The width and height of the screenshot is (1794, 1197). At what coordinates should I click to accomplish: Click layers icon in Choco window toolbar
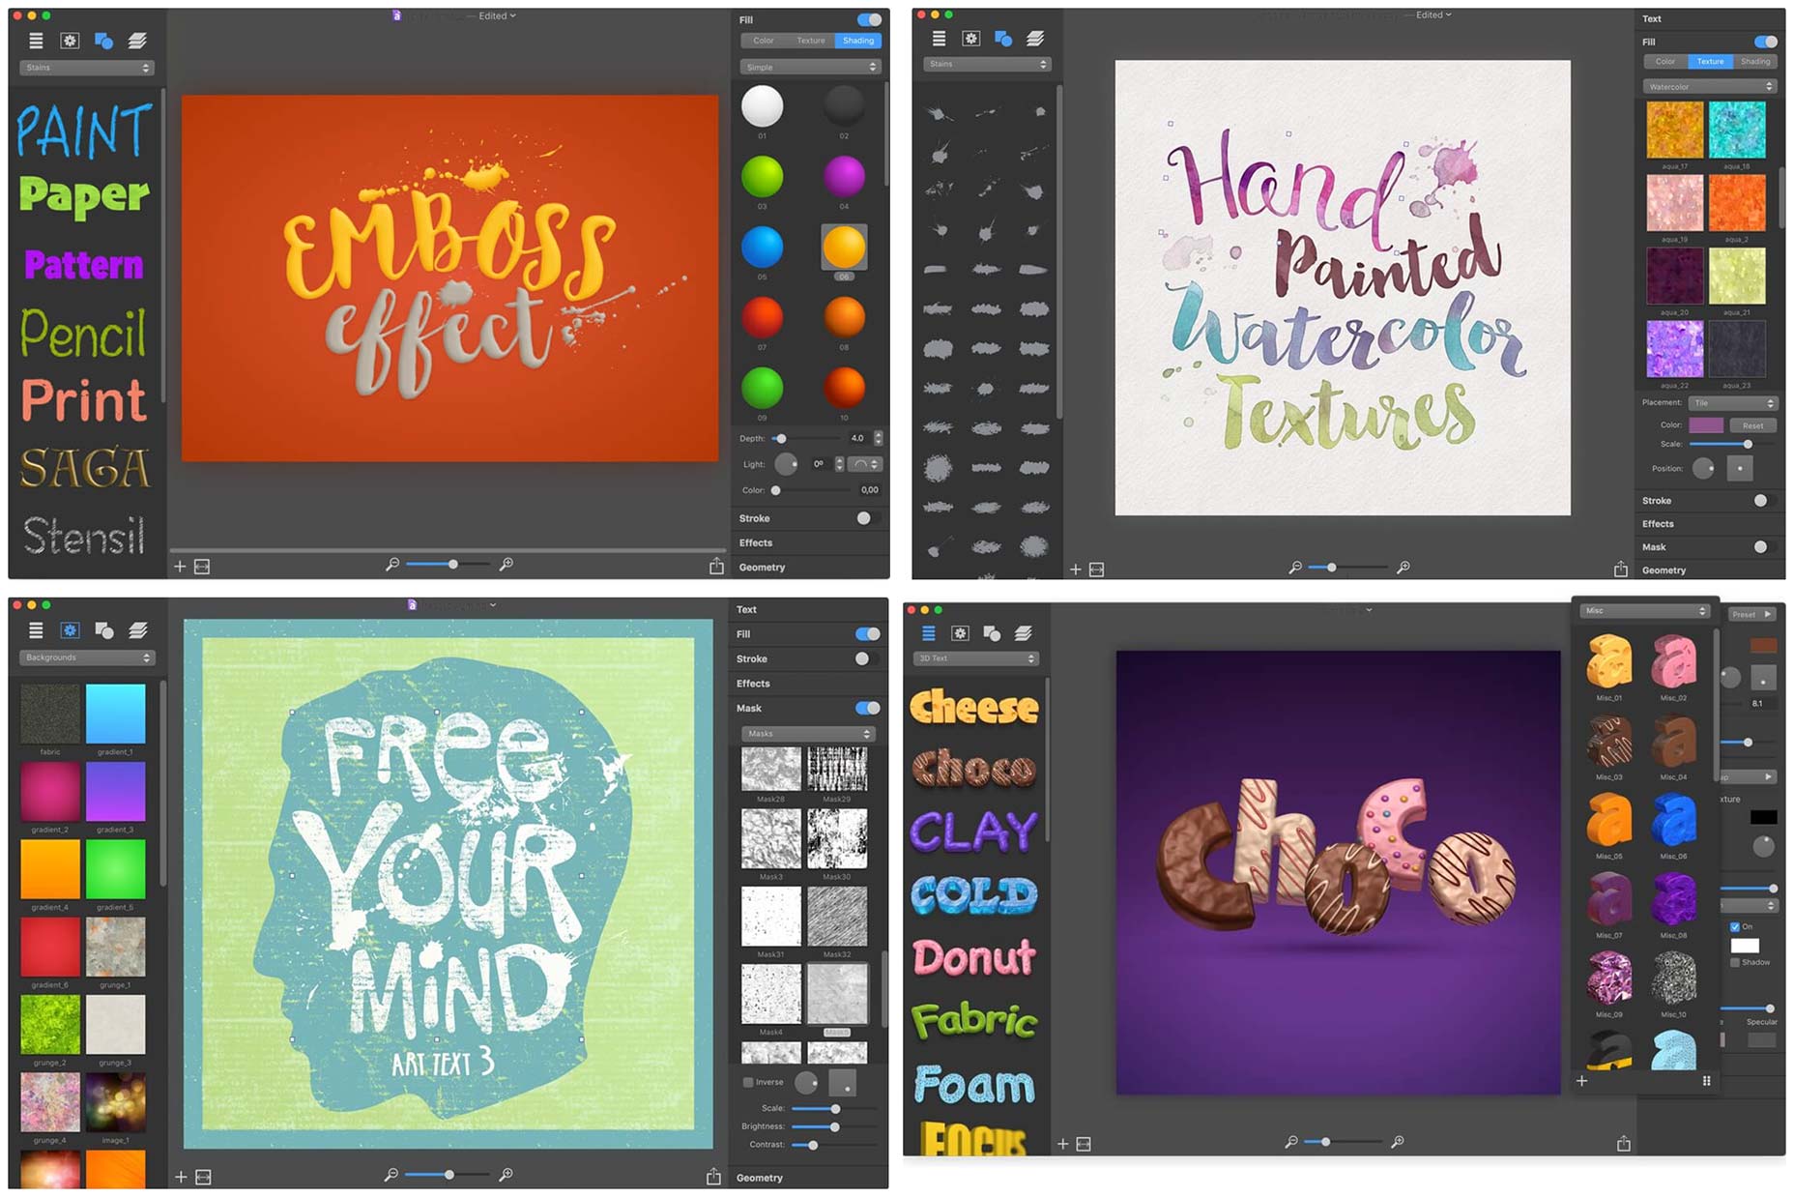[1024, 633]
